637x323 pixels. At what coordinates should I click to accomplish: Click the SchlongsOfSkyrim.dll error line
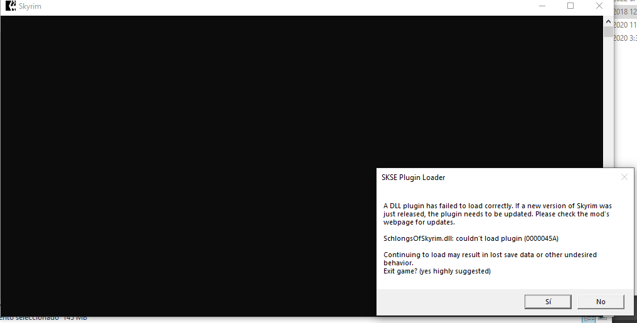click(x=471, y=238)
